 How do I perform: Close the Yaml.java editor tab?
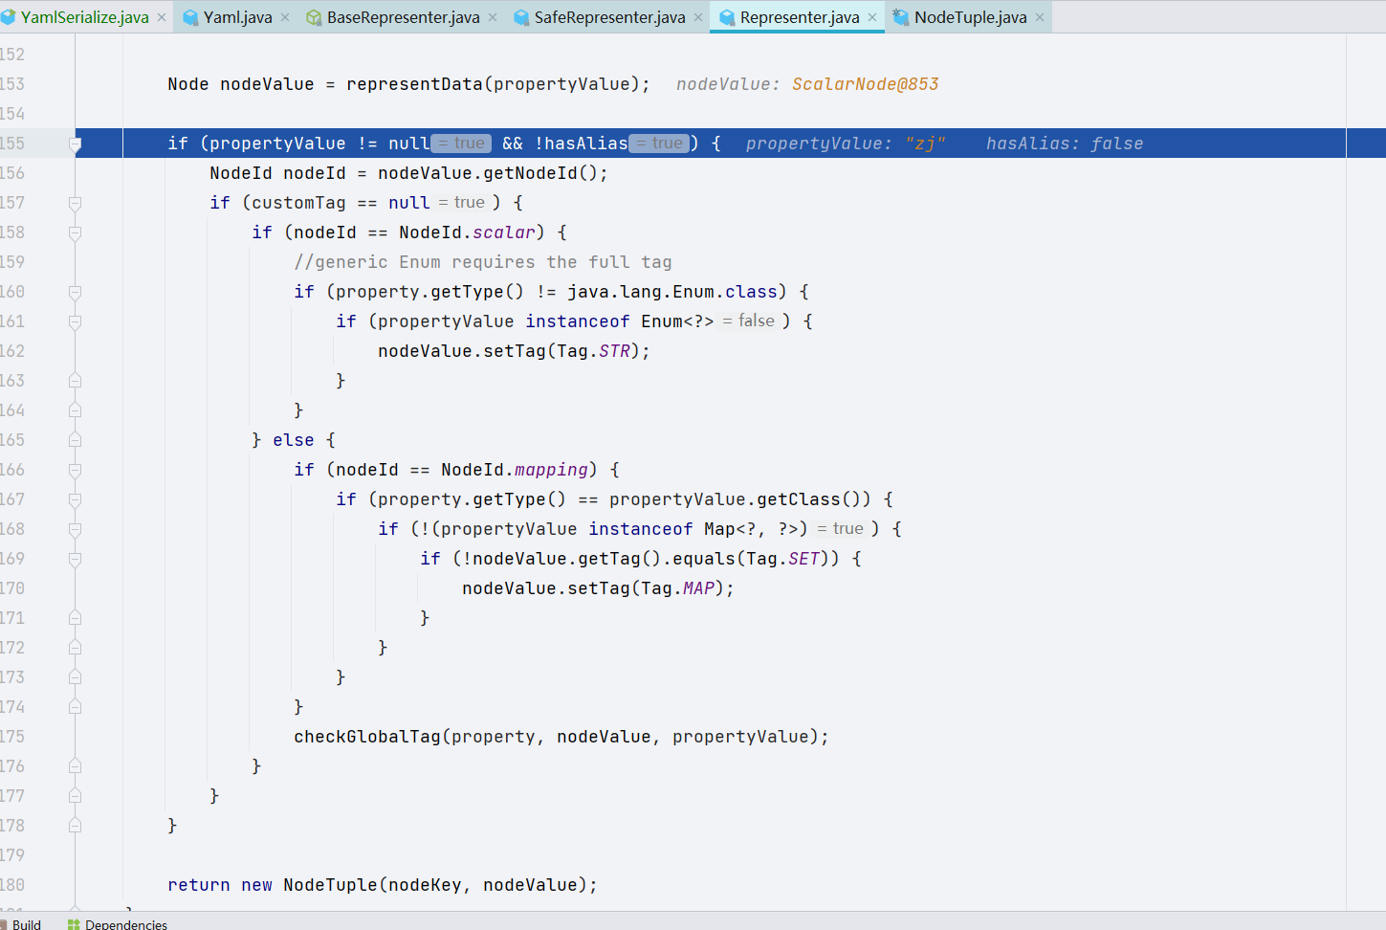pos(285,17)
